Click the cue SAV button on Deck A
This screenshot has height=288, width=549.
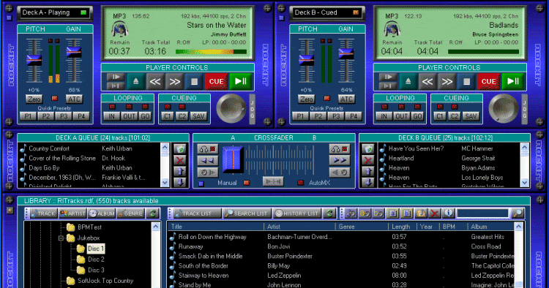pyautogui.click(x=198, y=116)
